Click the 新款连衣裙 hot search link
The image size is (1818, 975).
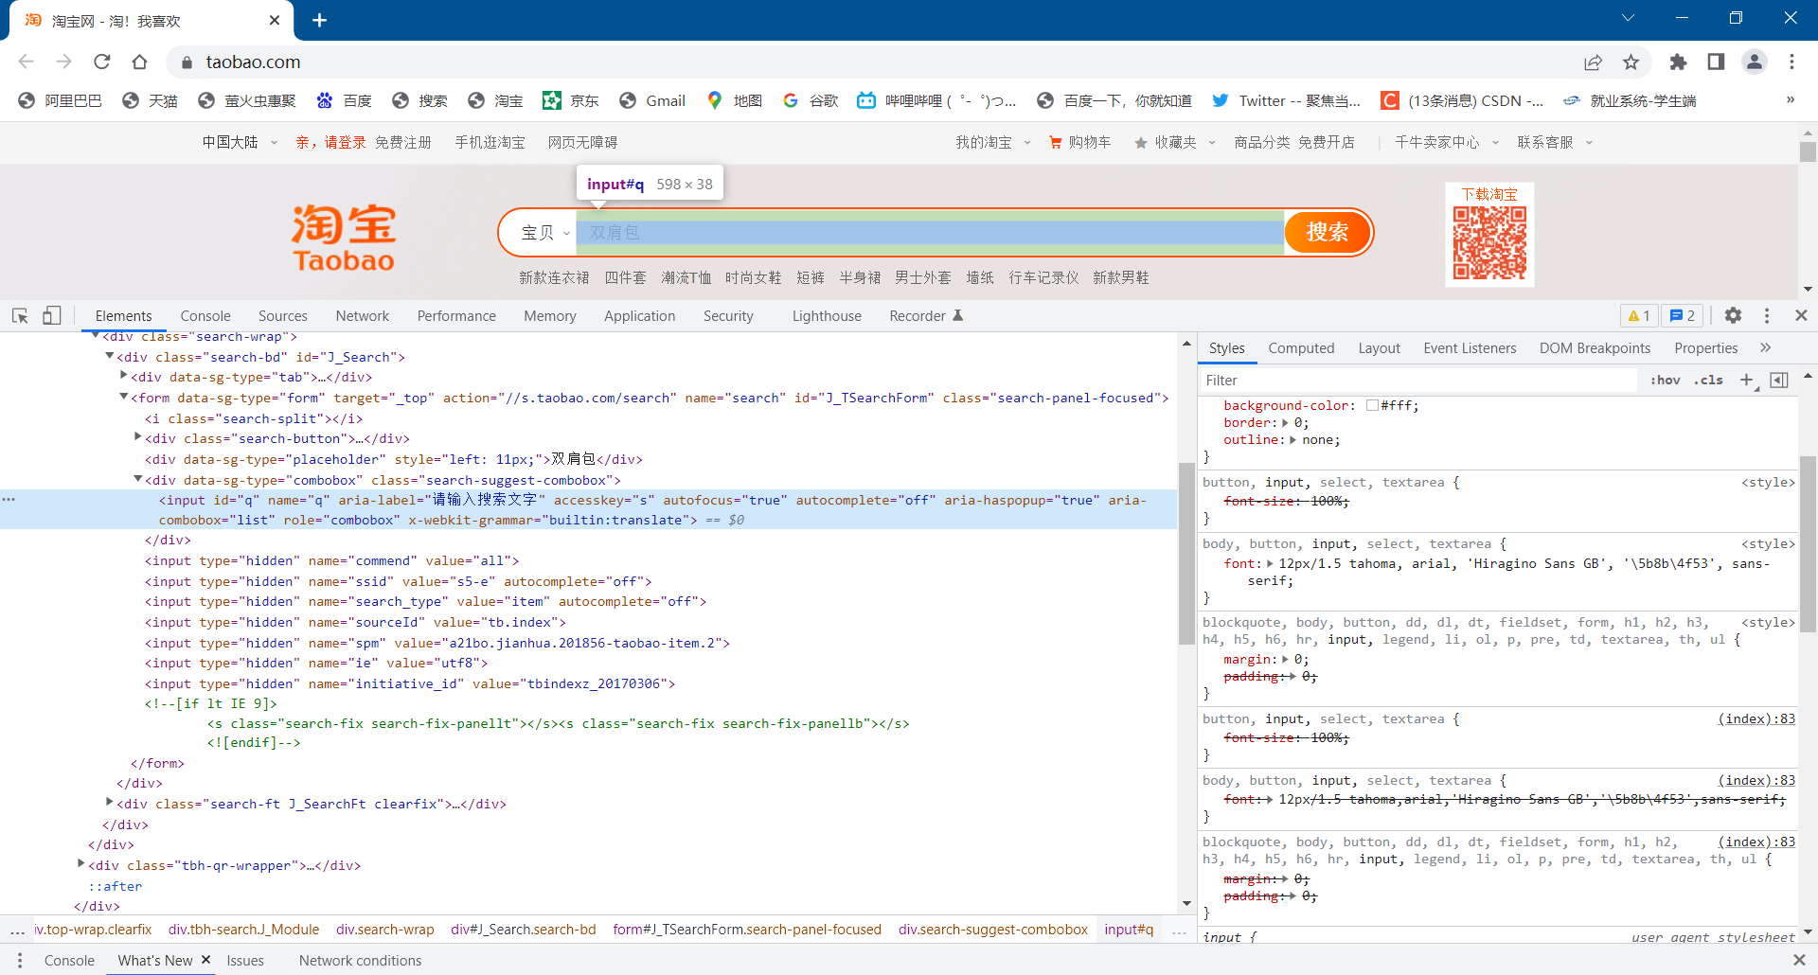tap(554, 277)
